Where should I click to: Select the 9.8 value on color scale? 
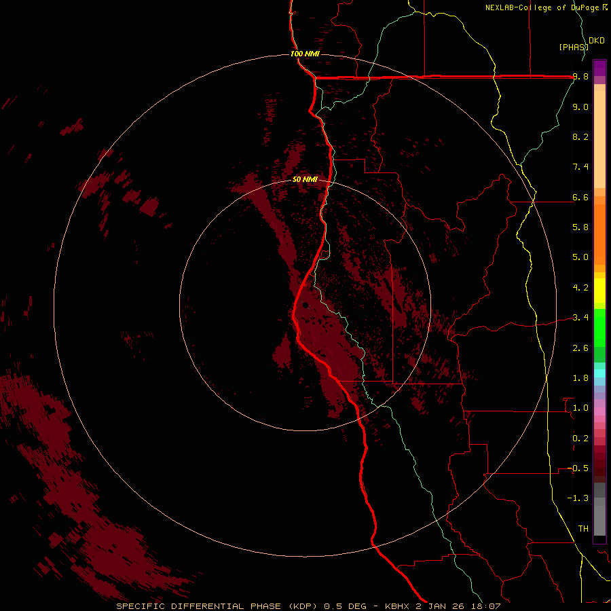(580, 77)
